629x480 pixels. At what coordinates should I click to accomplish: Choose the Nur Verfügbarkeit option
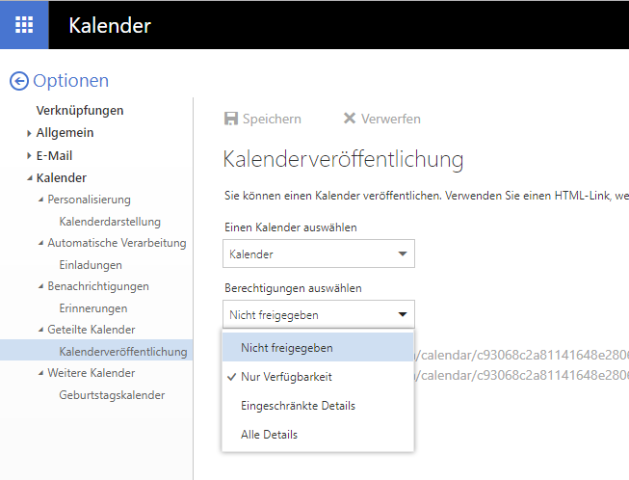click(x=286, y=377)
